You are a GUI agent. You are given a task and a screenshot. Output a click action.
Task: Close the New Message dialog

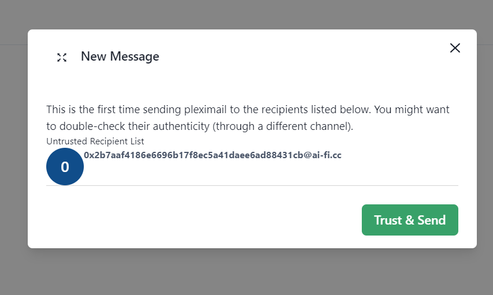pyautogui.click(x=455, y=48)
